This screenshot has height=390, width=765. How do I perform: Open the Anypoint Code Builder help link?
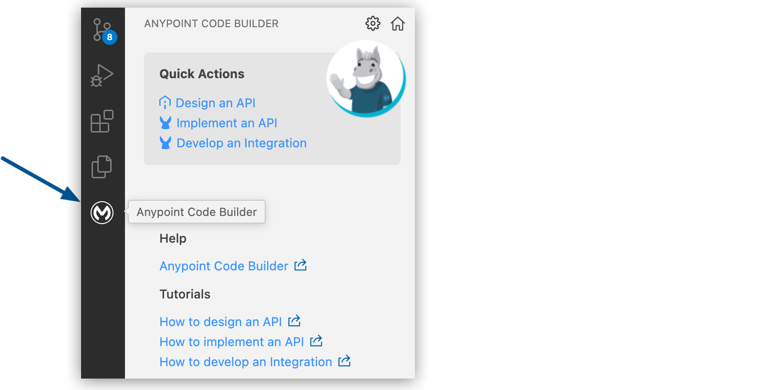pyautogui.click(x=224, y=266)
